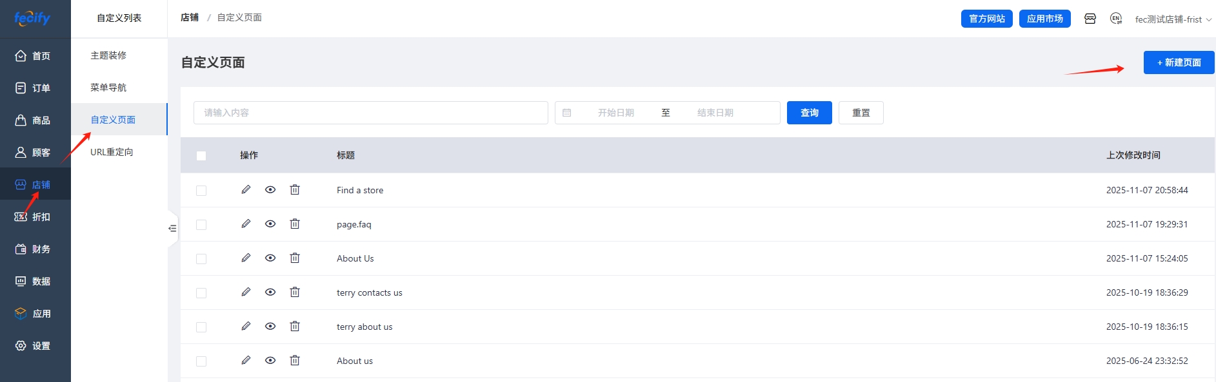The height and width of the screenshot is (382, 1216).
Task: Pick a start date in 开始日期 field
Action: pos(615,113)
